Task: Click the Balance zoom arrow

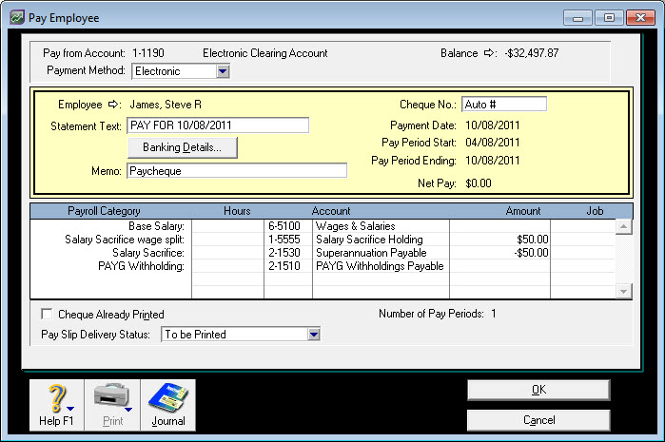Action: (490, 53)
